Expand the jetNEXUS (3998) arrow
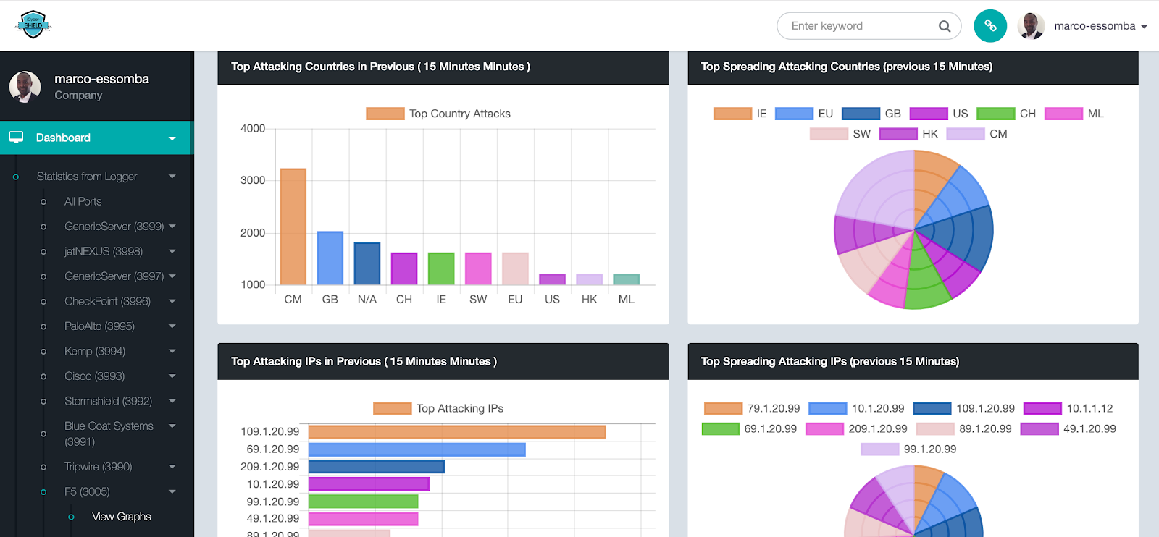 172,251
